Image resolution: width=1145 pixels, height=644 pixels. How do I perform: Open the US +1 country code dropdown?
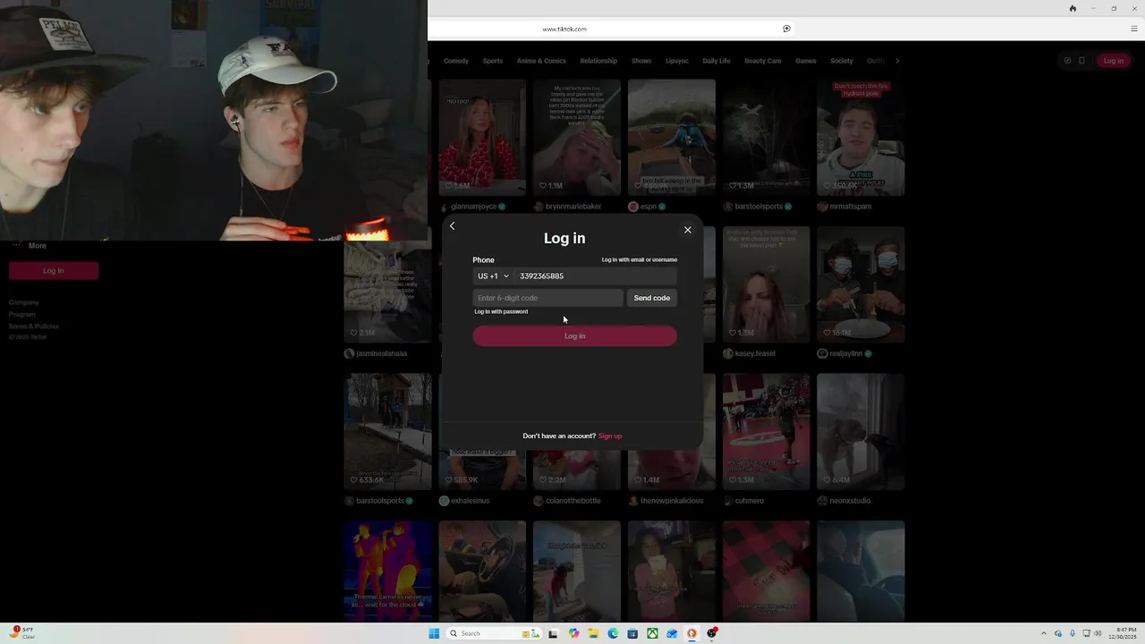pos(493,276)
